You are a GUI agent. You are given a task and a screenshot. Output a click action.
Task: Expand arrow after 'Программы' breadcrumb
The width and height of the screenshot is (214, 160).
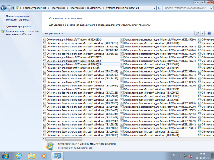[x=67, y=8]
